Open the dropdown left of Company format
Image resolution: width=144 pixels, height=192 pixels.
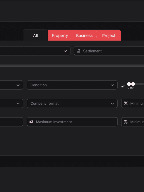coord(11,103)
